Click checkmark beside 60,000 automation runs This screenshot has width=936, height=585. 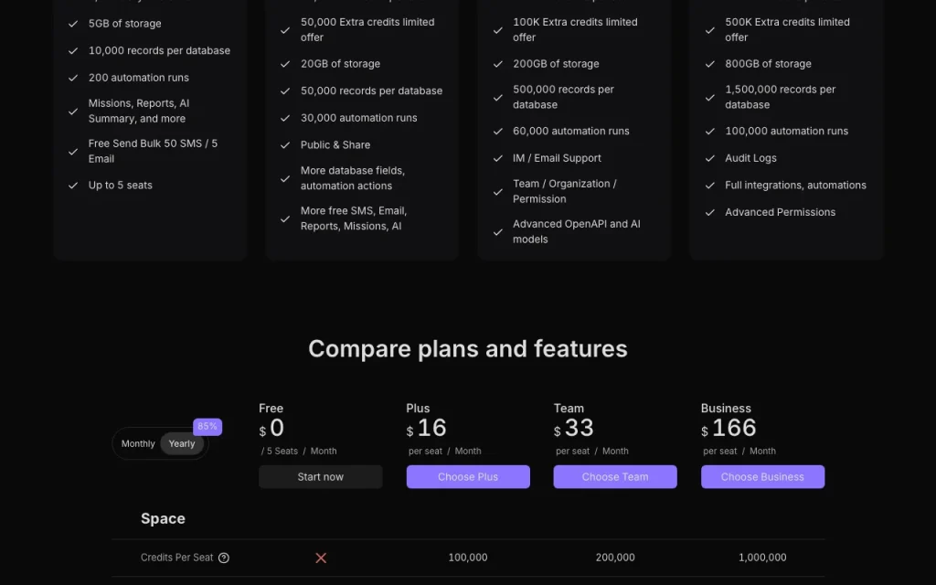(497, 132)
